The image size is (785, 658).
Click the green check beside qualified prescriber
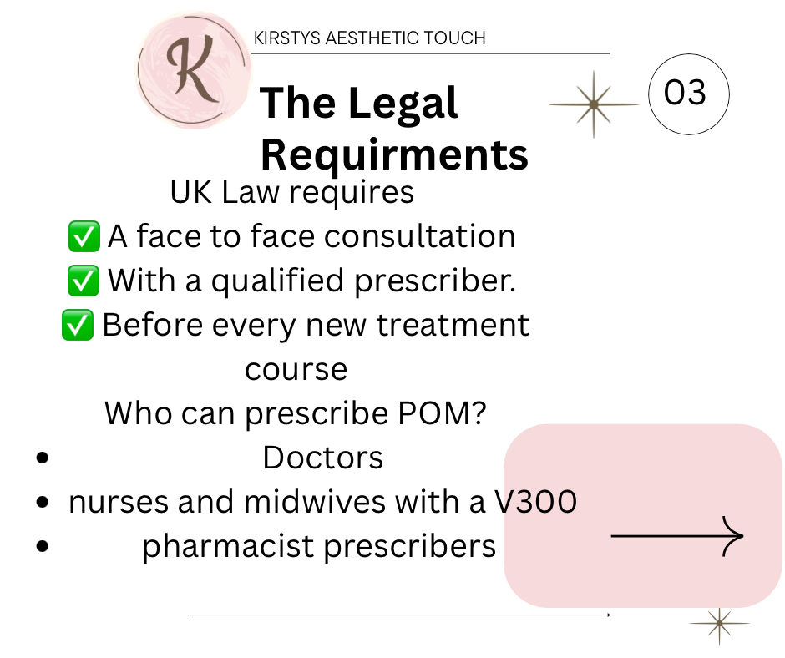pos(83,281)
